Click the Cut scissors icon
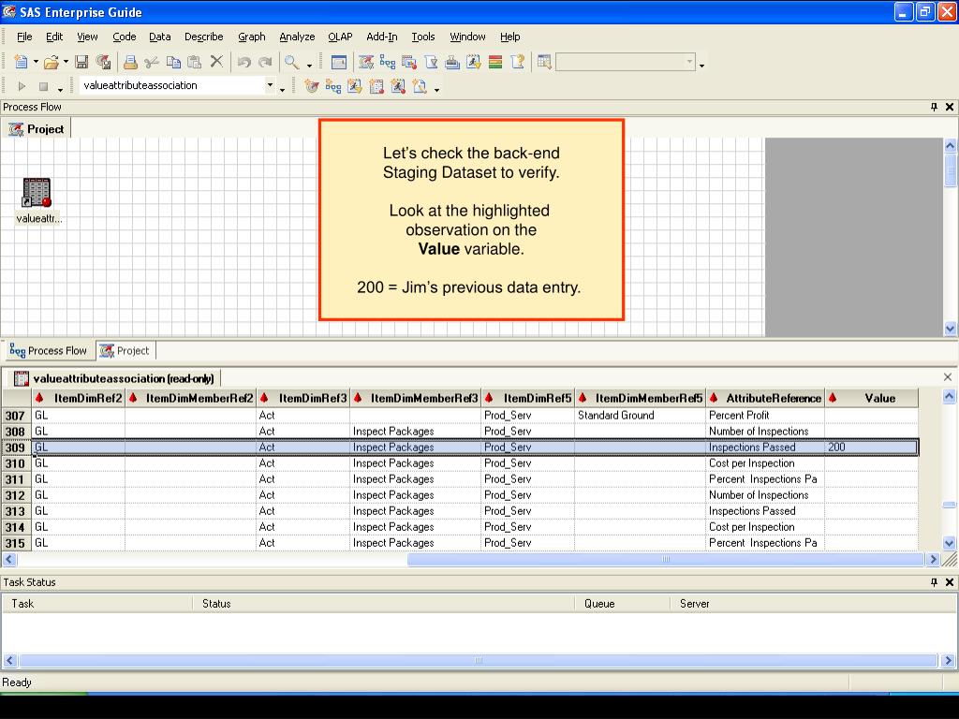 tap(152, 62)
